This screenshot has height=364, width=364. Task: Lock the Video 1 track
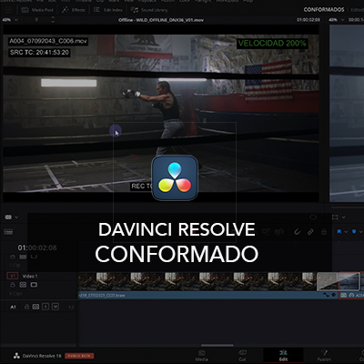tap(13, 285)
